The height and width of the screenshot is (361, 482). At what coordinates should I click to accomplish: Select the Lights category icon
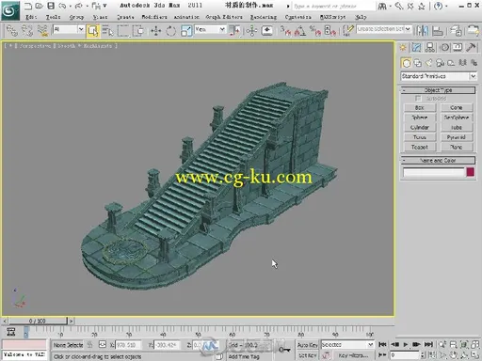coord(428,63)
